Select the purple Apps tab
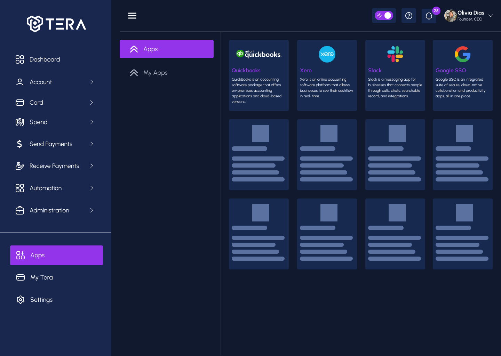 (167, 49)
